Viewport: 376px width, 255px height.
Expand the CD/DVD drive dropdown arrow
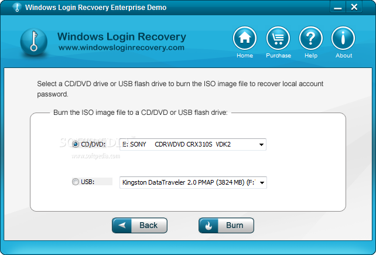point(261,145)
